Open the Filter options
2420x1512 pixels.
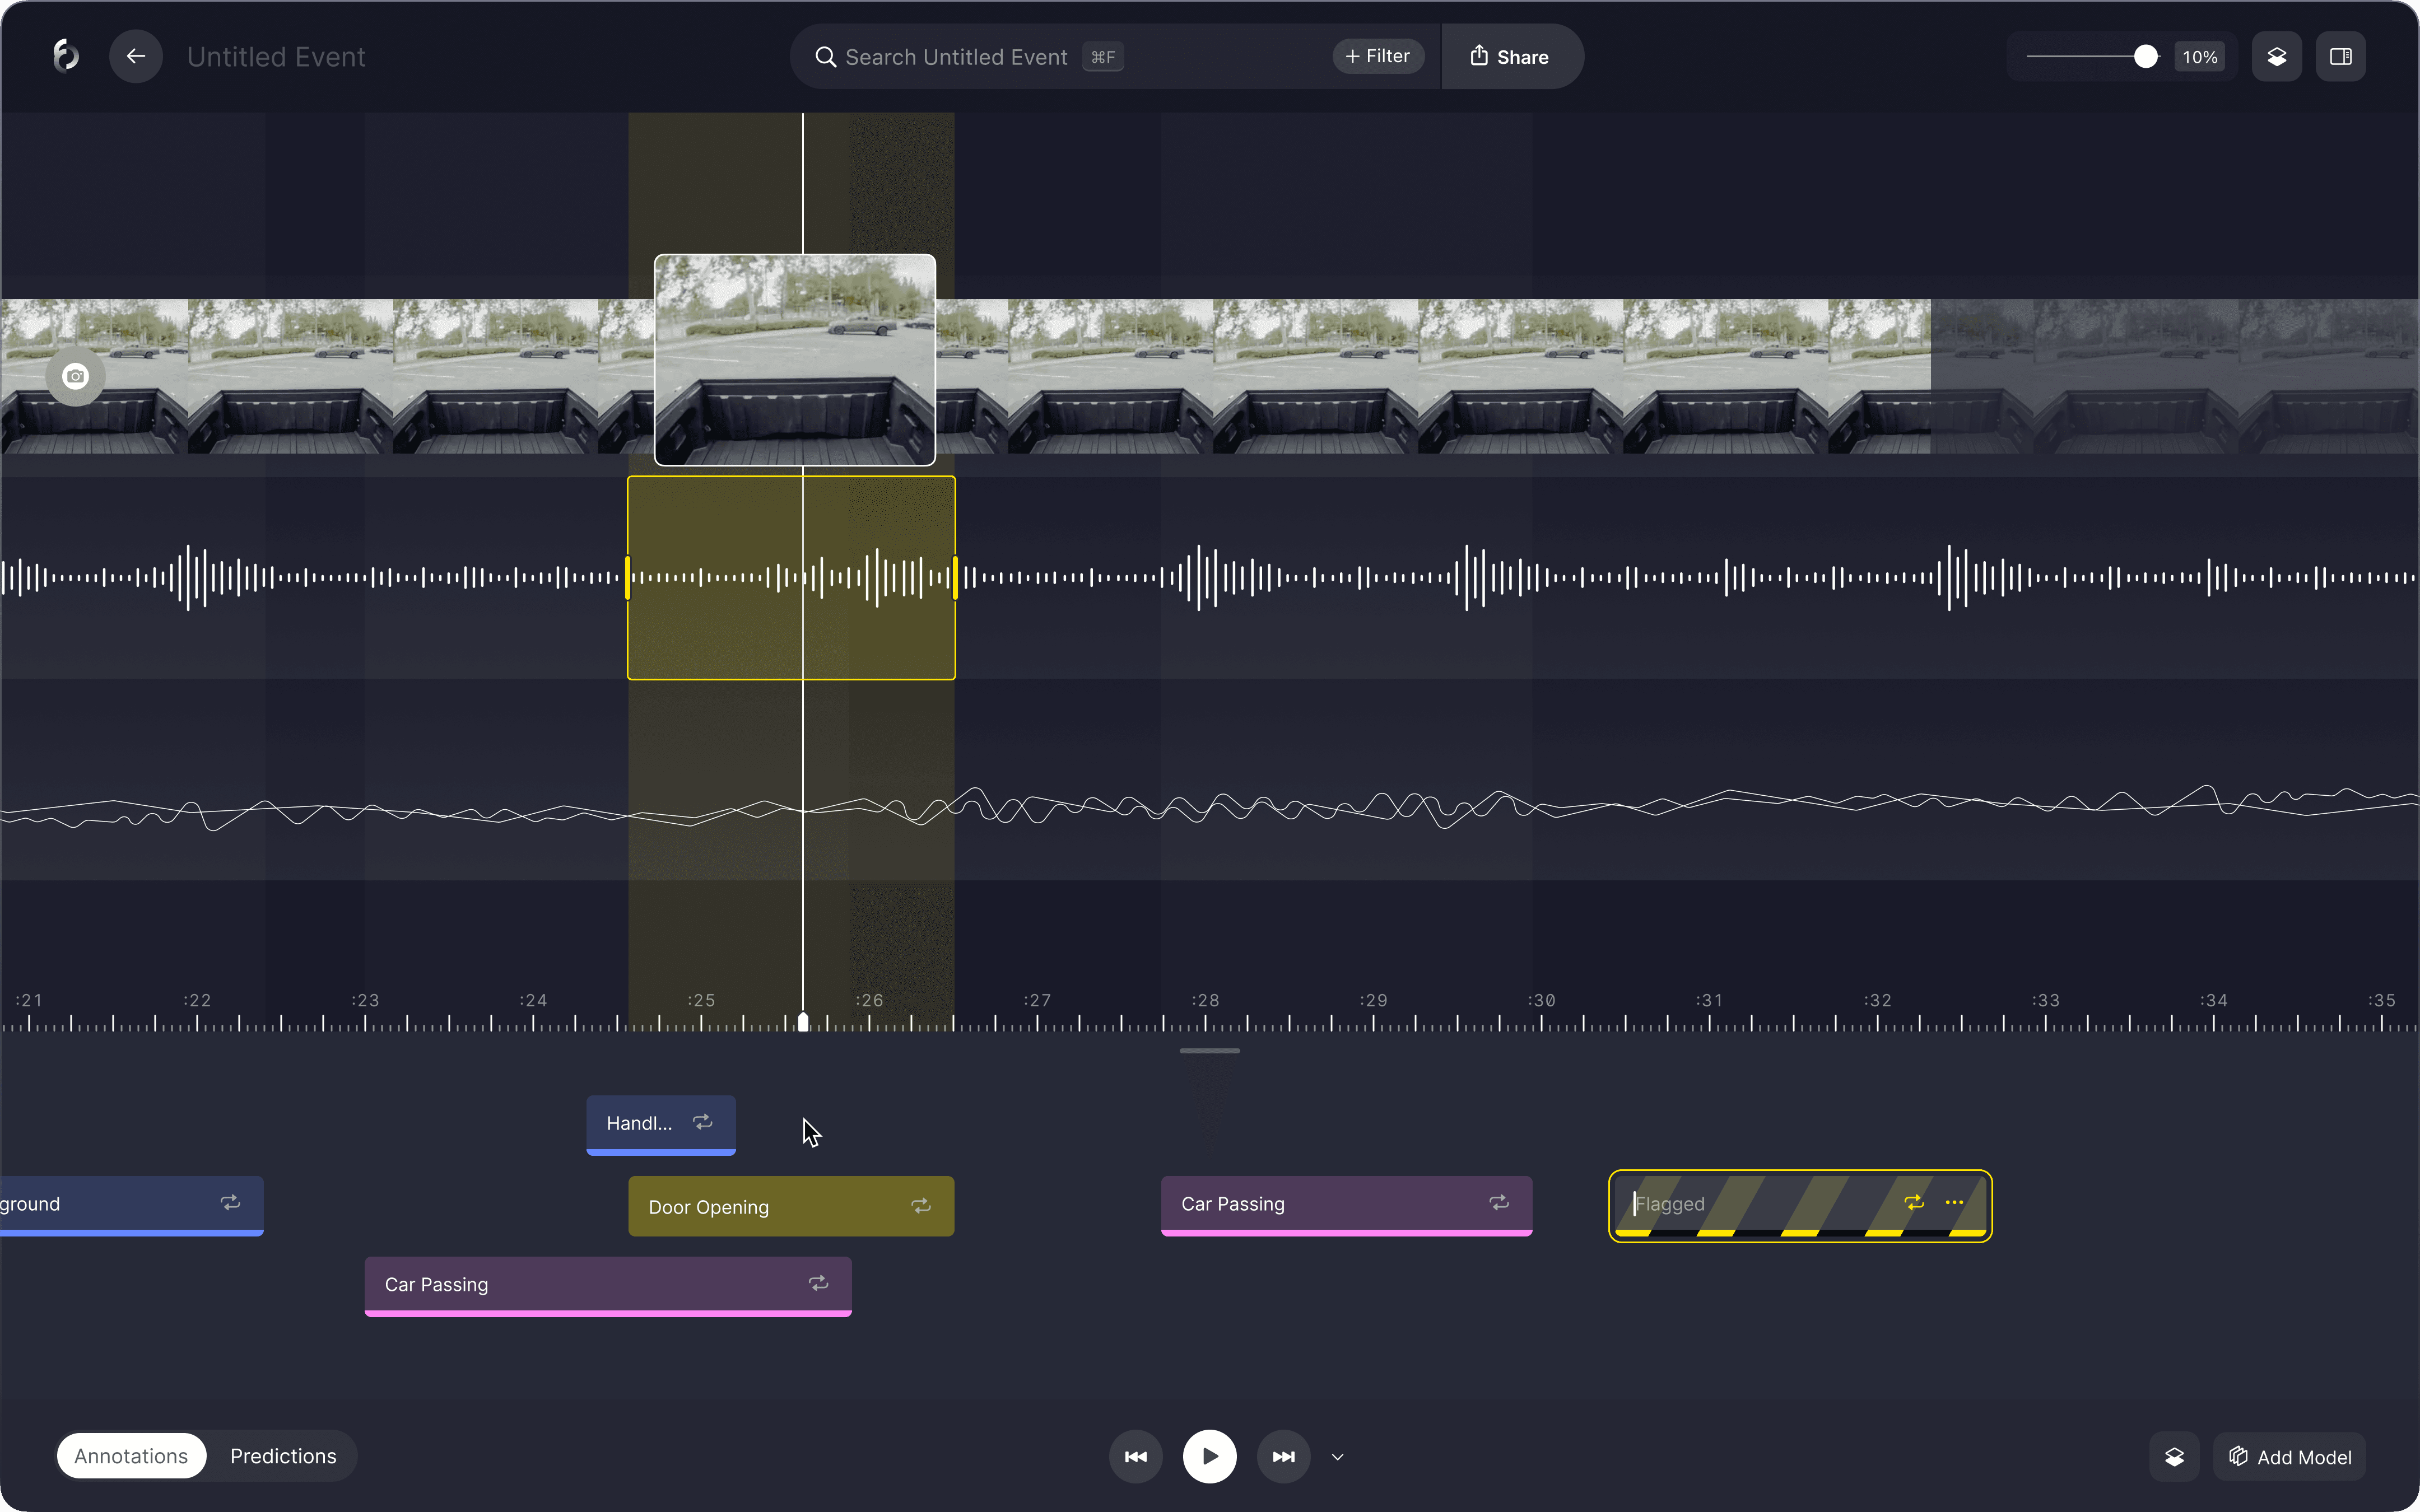pyautogui.click(x=1378, y=57)
